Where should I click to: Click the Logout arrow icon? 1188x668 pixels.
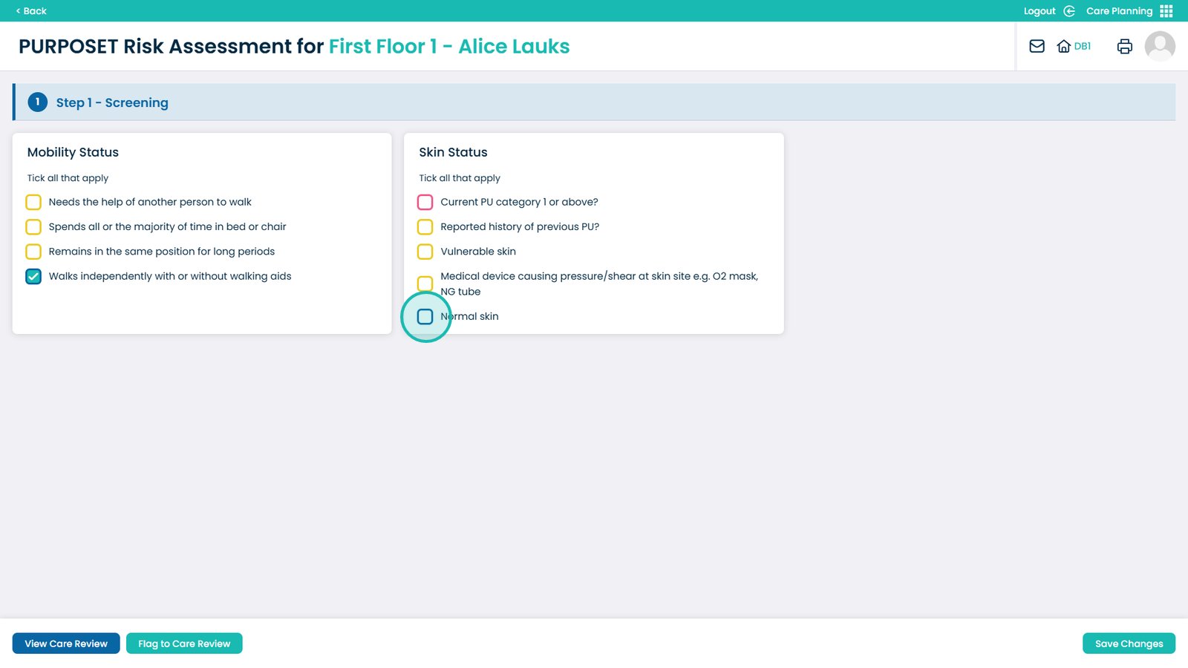[x=1069, y=11]
